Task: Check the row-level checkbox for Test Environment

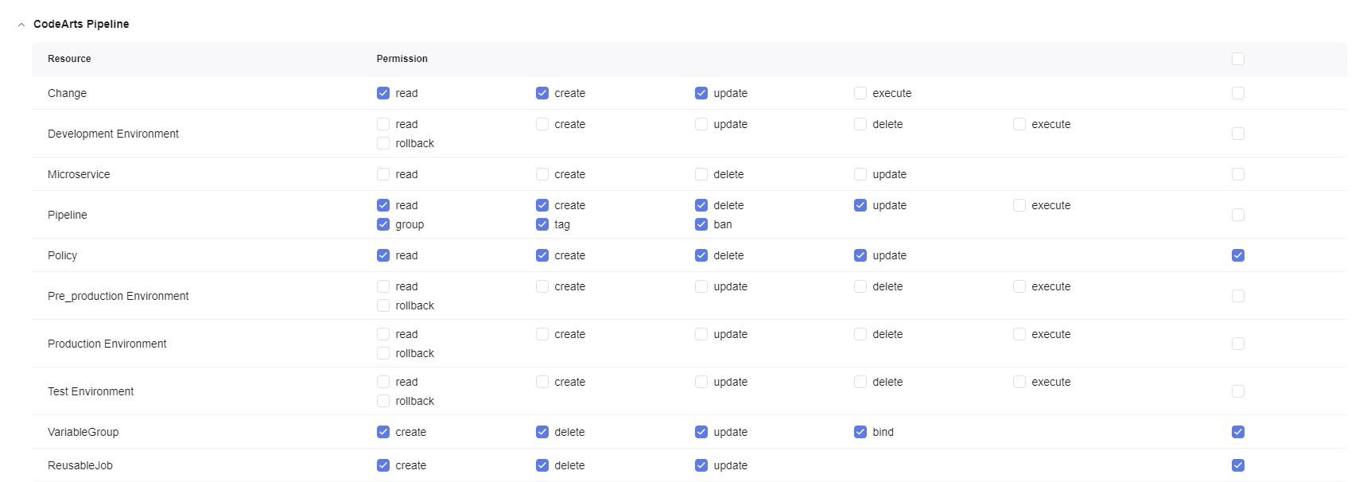Action: pos(1238,391)
